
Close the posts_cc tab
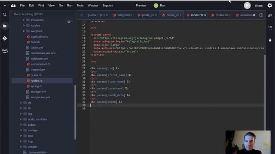(156, 15)
